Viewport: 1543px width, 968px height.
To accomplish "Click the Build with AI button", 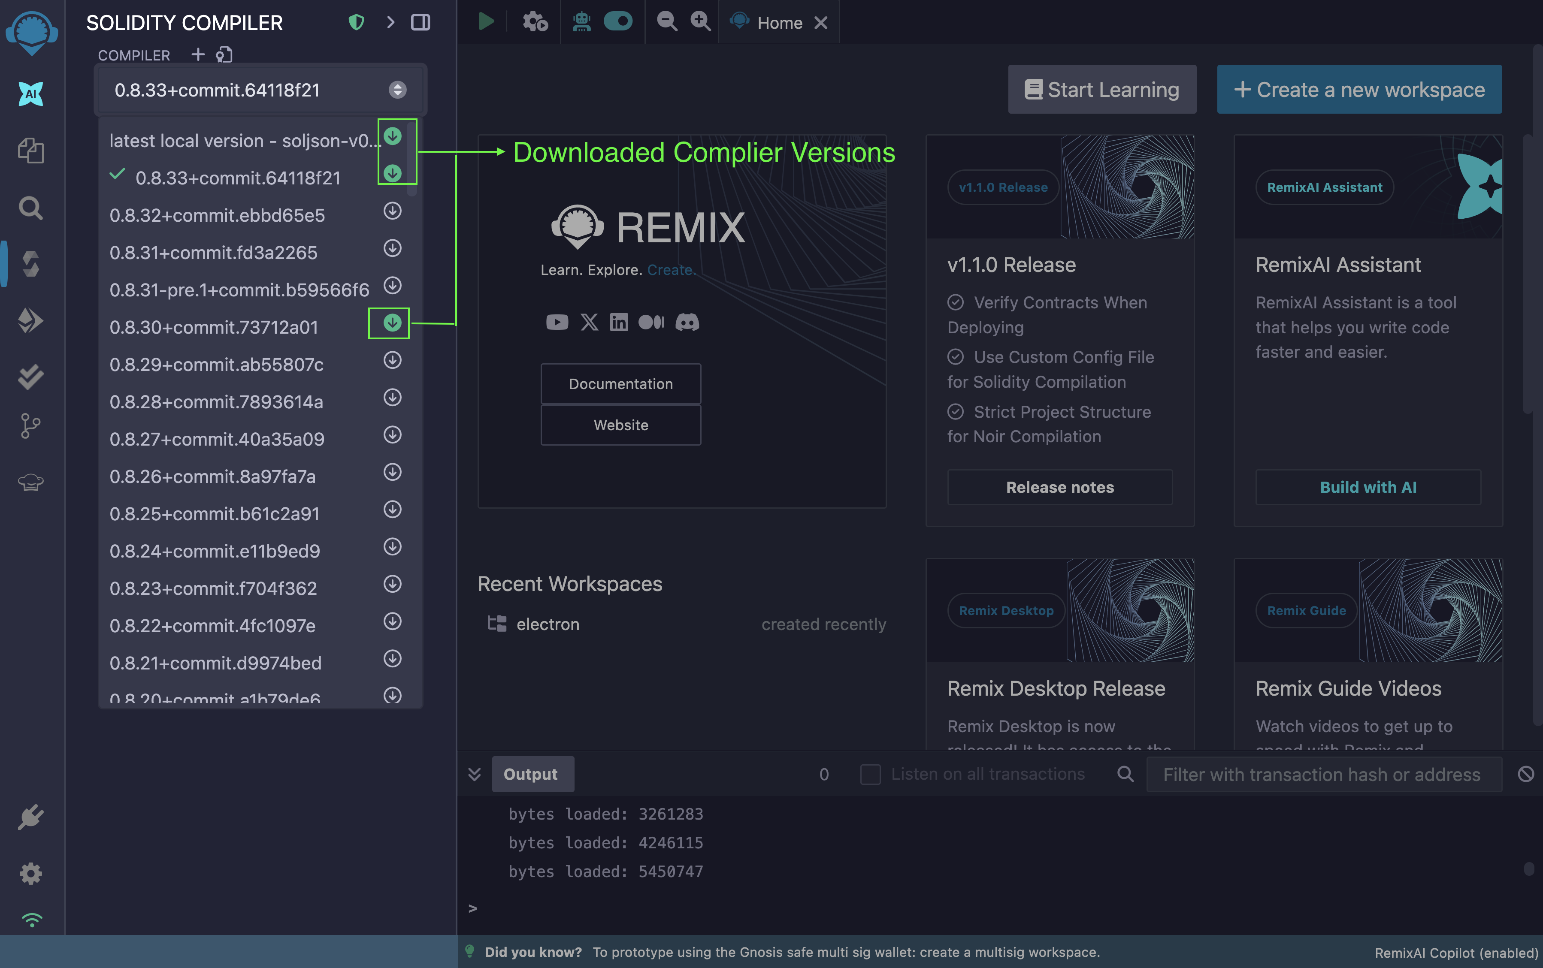I will (1368, 487).
